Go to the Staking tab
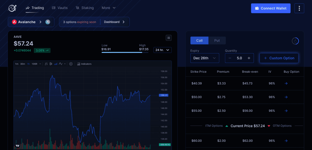The height and width of the screenshot is (150, 312). coord(85,8)
